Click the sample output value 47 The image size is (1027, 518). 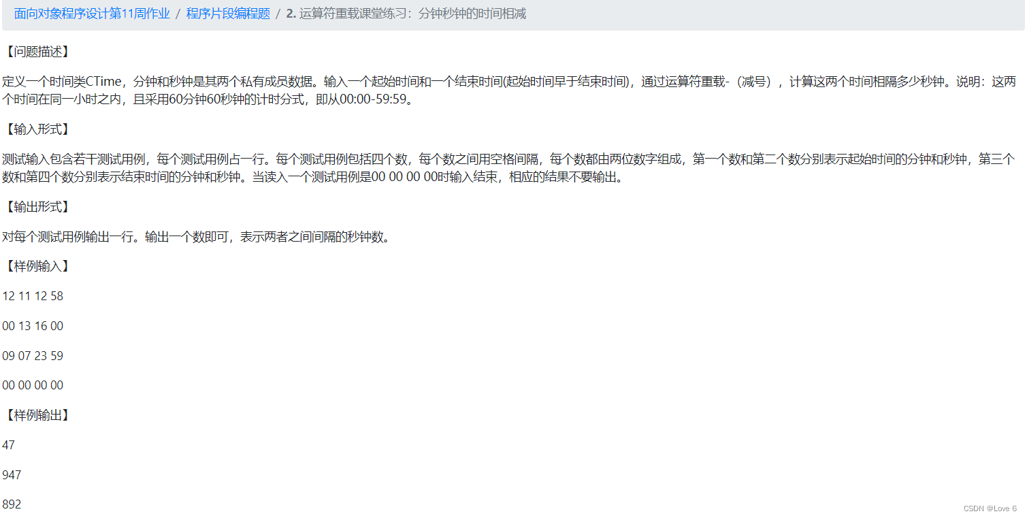8,444
